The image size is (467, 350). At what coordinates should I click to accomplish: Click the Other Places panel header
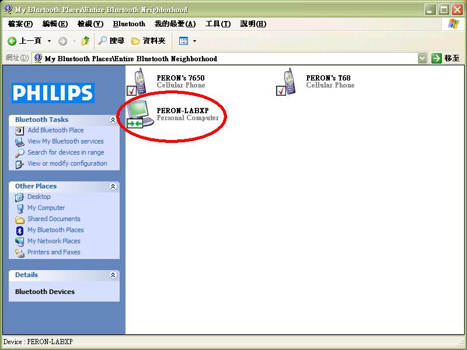(64, 186)
